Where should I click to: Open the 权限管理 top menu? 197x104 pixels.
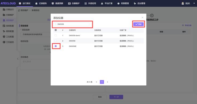point(123,3)
